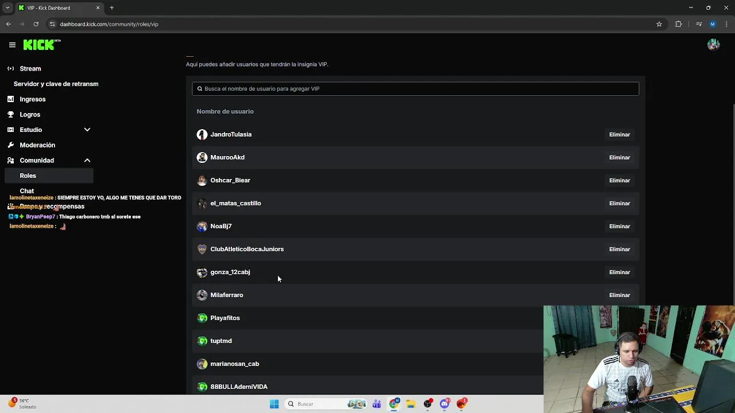The image size is (735, 413).
Task: Collapse the Comunidad section chevron
Action: point(87,161)
